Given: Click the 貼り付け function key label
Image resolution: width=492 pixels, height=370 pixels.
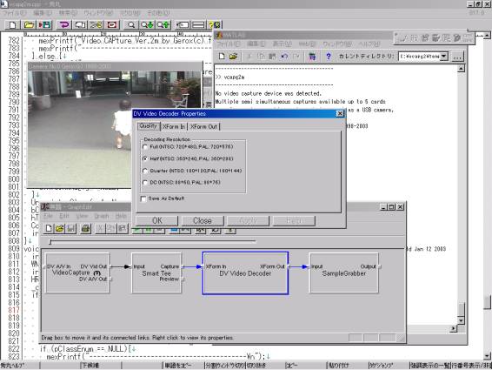Looking at the screenshot, I should click(x=337, y=366).
